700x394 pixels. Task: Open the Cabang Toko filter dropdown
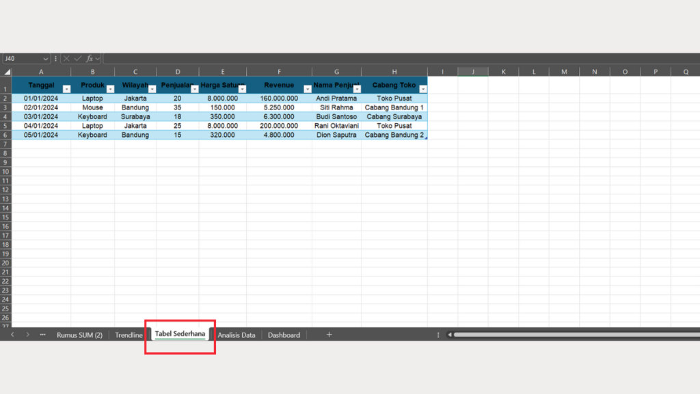click(x=422, y=90)
